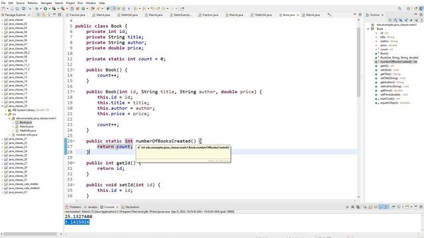Open the New icon dropdown arrow

point(7,9)
